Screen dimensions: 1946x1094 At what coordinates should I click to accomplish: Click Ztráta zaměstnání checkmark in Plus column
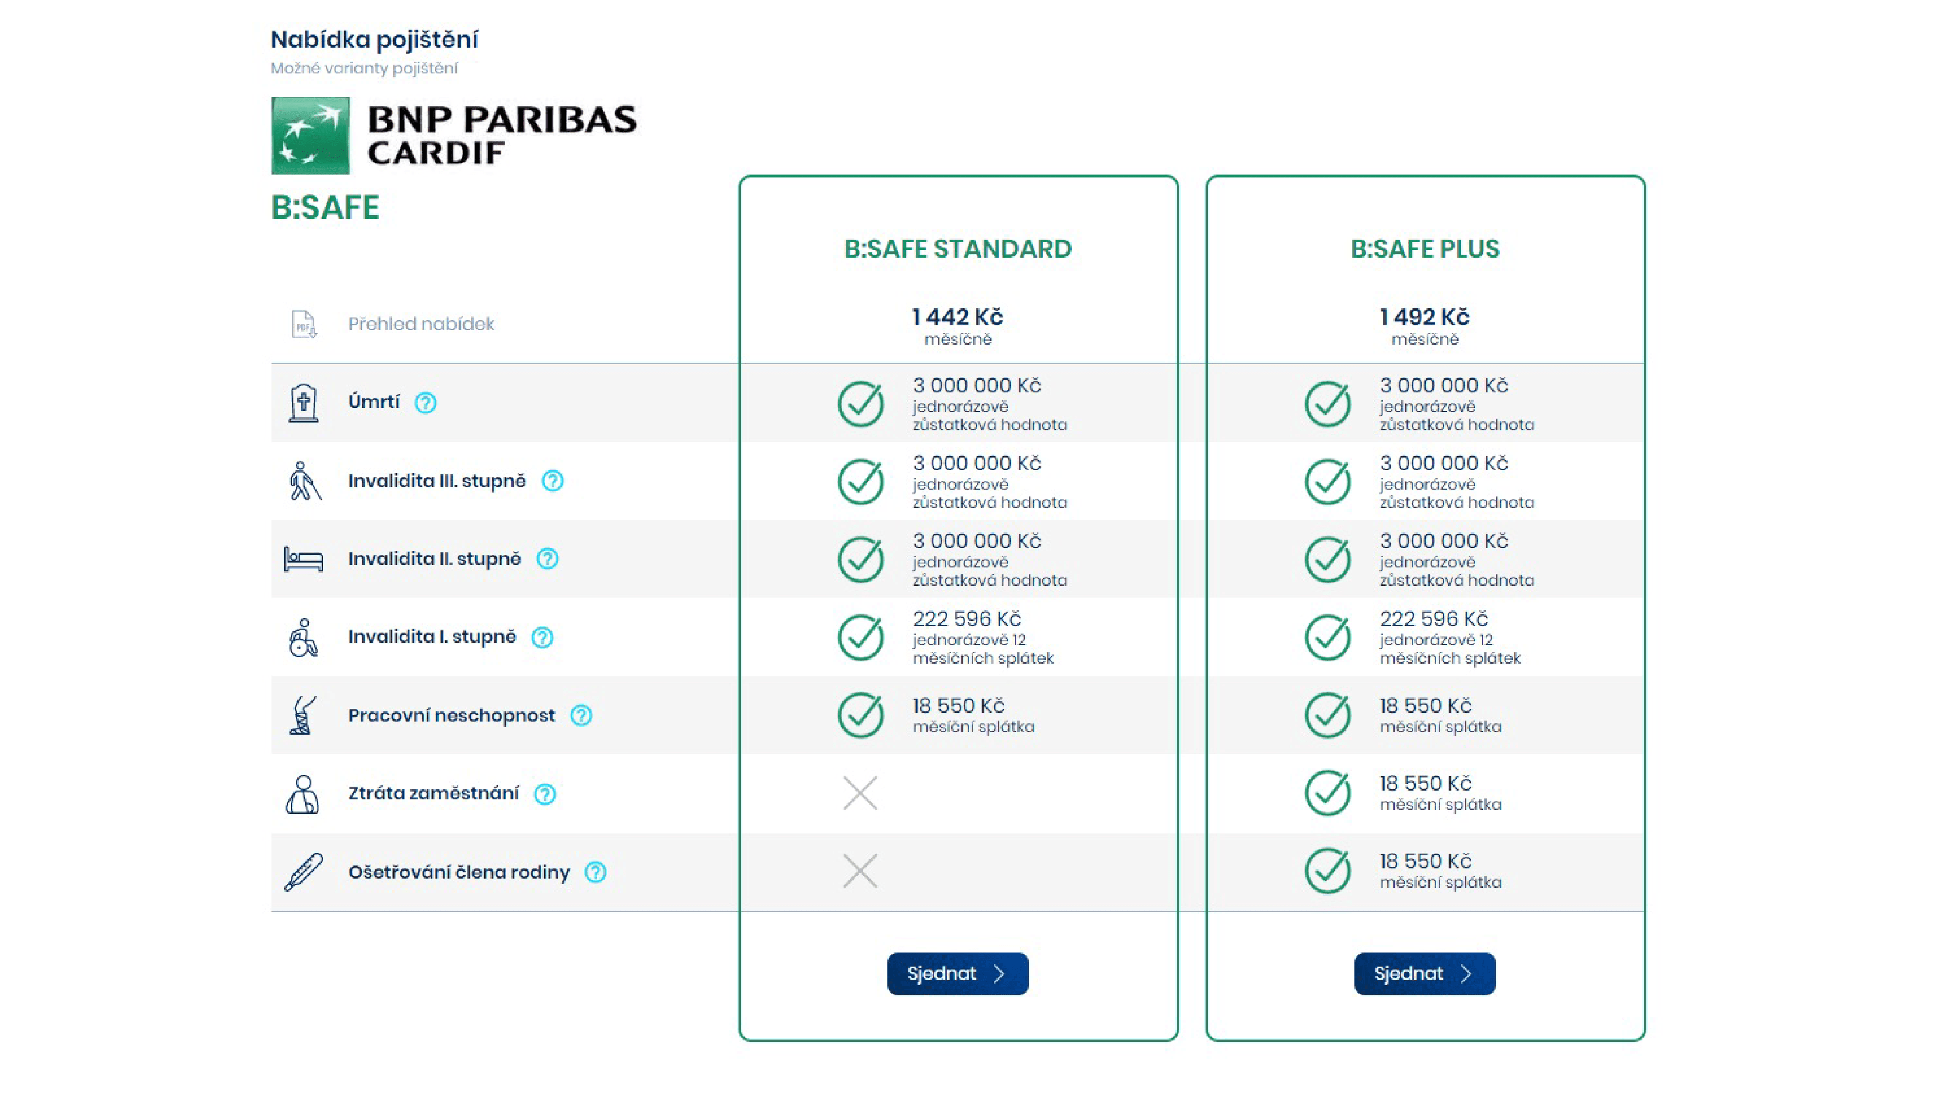[x=1327, y=794]
